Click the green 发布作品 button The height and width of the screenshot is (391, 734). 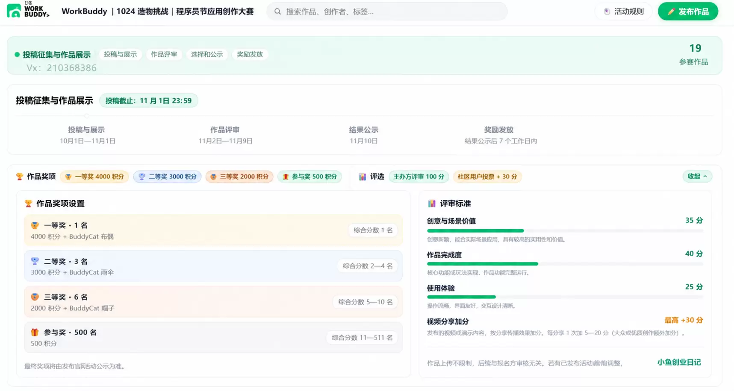688,12
